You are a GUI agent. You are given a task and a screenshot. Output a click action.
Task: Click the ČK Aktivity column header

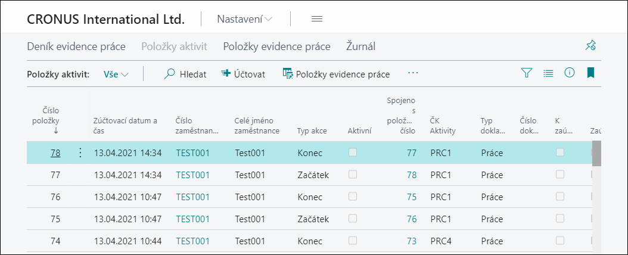click(x=443, y=126)
